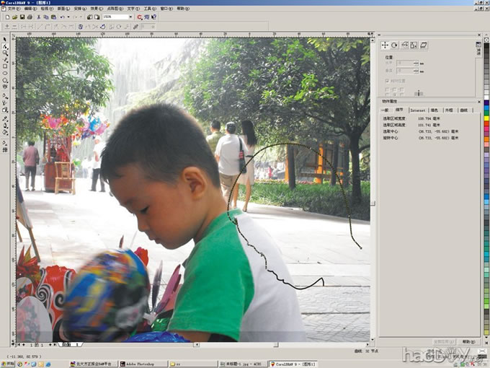490x368 pixels.
Task: Click the Print icon in the toolbar
Action: pyautogui.click(x=31, y=17)
